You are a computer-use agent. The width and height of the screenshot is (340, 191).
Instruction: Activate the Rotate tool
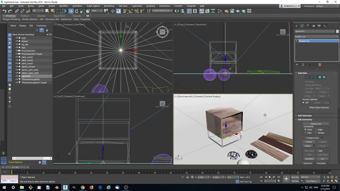[77, 11]
